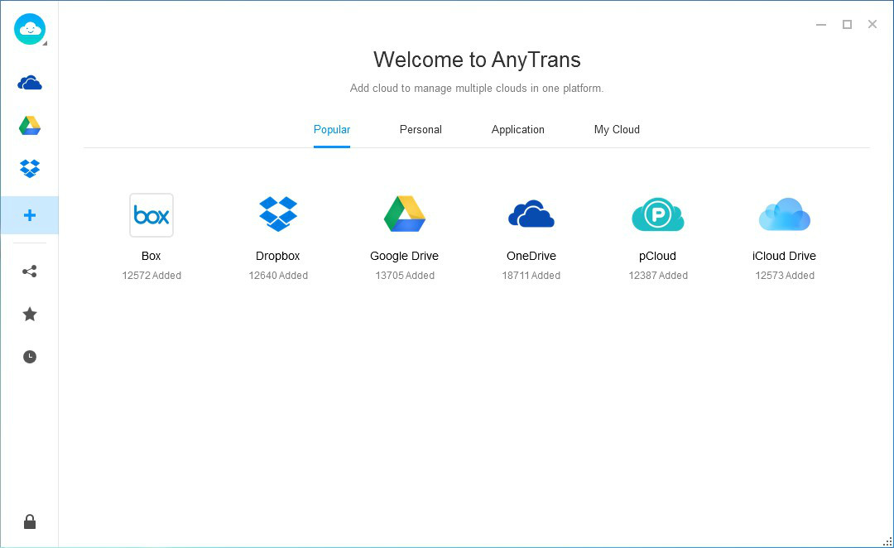
Task: Switch to the My Cloud tab
Action: point(617,129)
